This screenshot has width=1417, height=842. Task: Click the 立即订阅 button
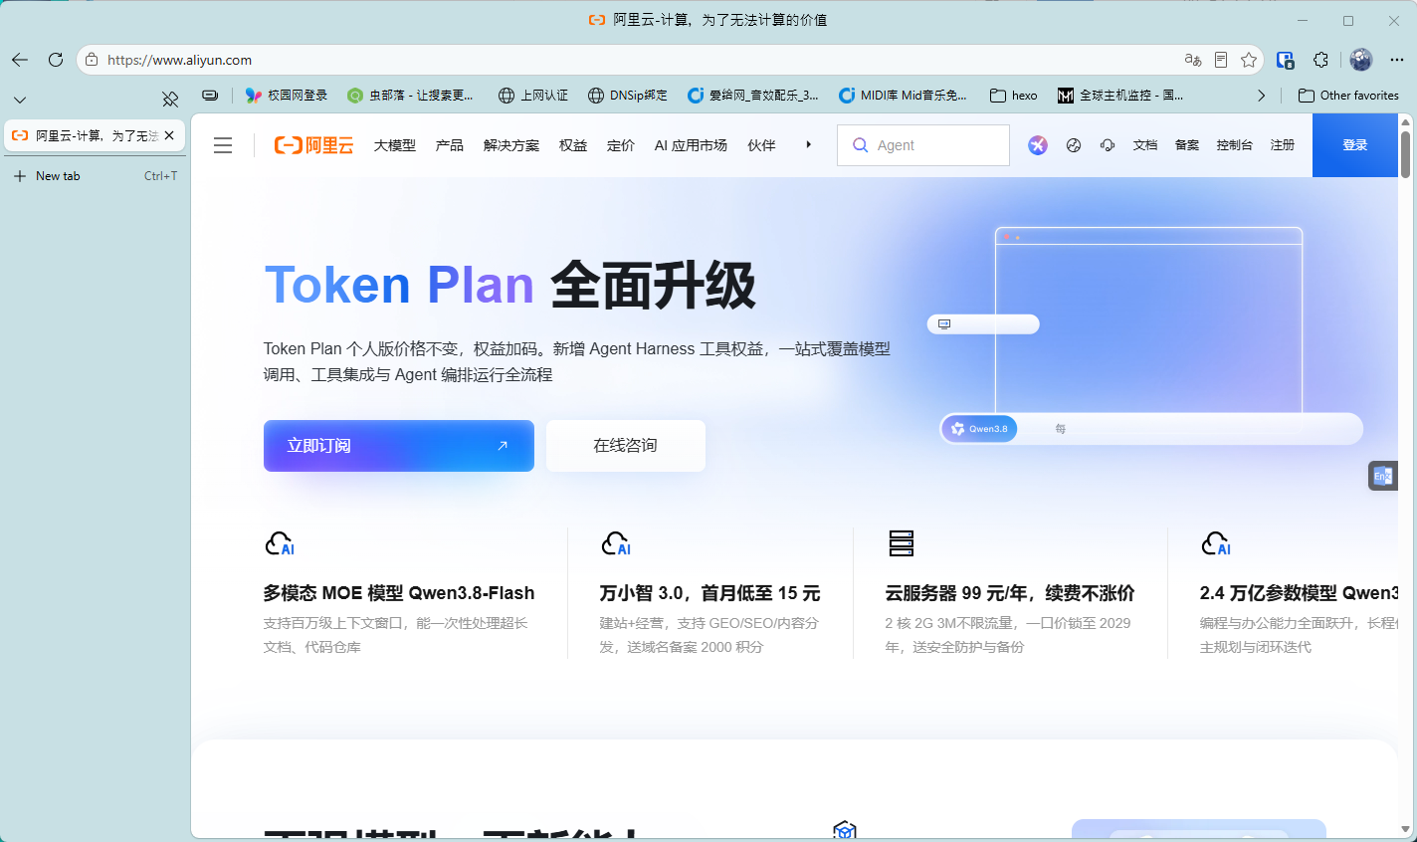(x=399, y=446)
